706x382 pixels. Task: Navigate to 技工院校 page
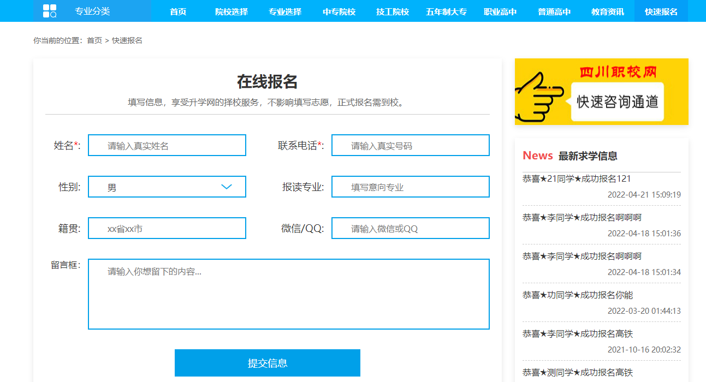tap(393, 11)
